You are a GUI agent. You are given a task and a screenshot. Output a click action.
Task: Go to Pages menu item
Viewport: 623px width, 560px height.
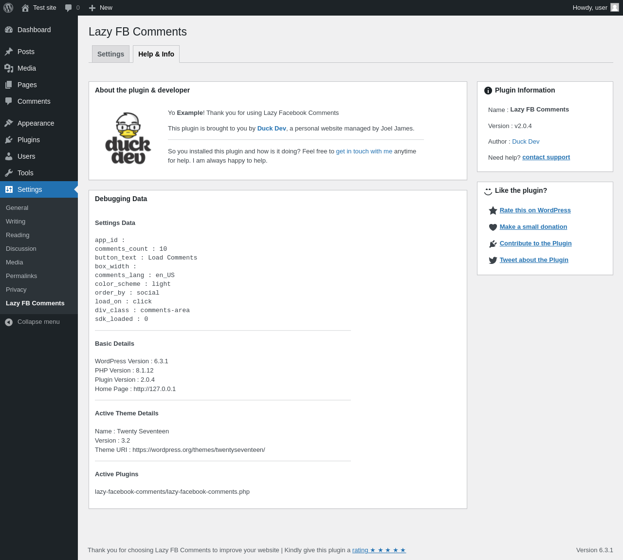tap(39, 85)
